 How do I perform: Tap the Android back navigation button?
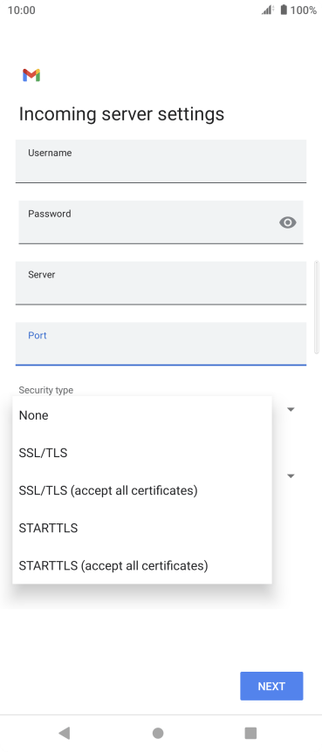[x=64, y=732]
